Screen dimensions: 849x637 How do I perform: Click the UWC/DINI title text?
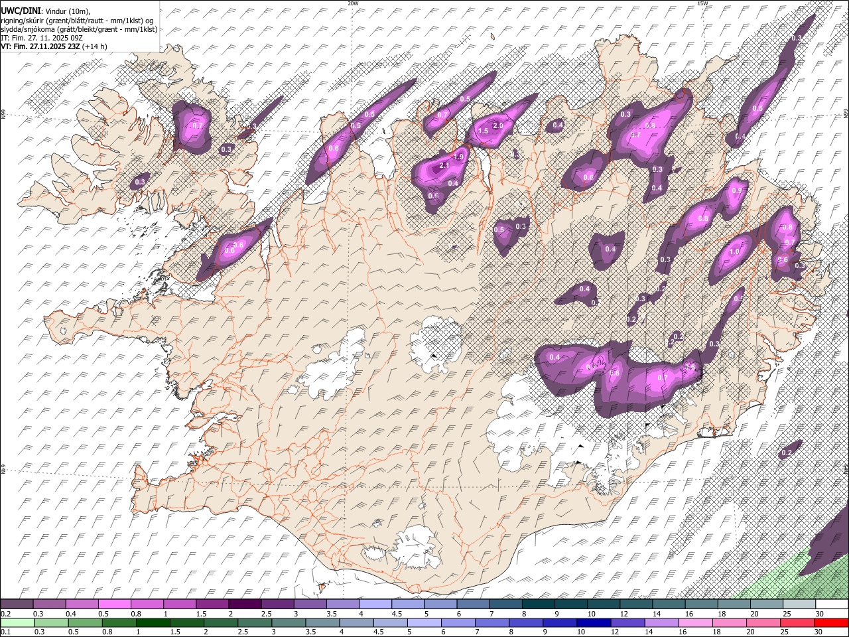point(22,9)
